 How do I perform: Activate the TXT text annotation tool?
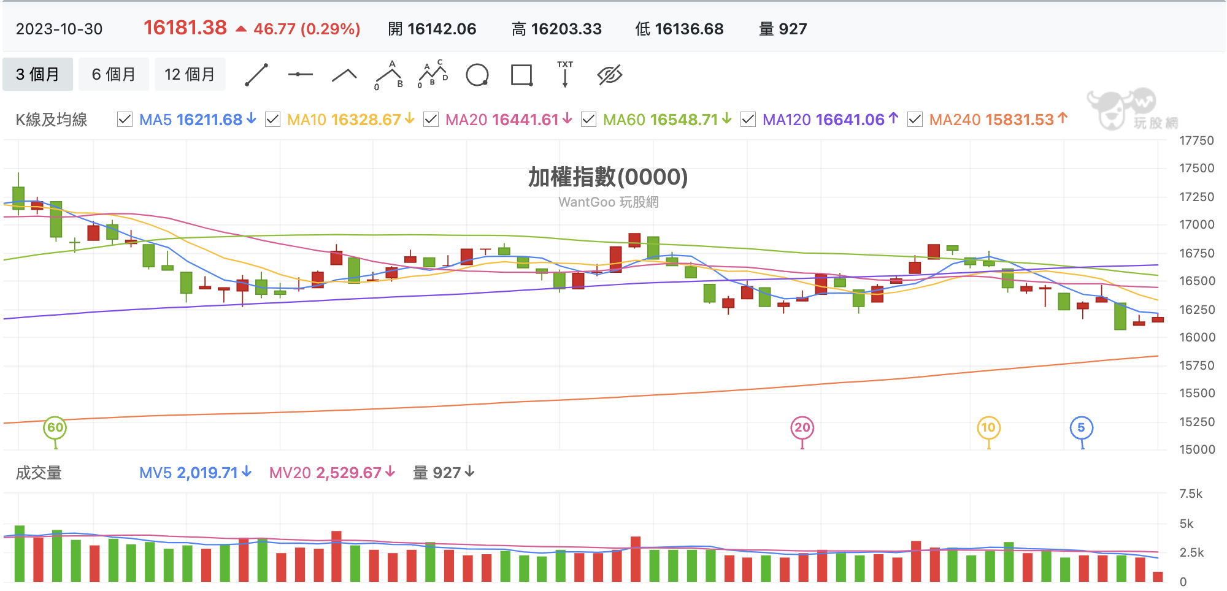[x=565, y=74]
